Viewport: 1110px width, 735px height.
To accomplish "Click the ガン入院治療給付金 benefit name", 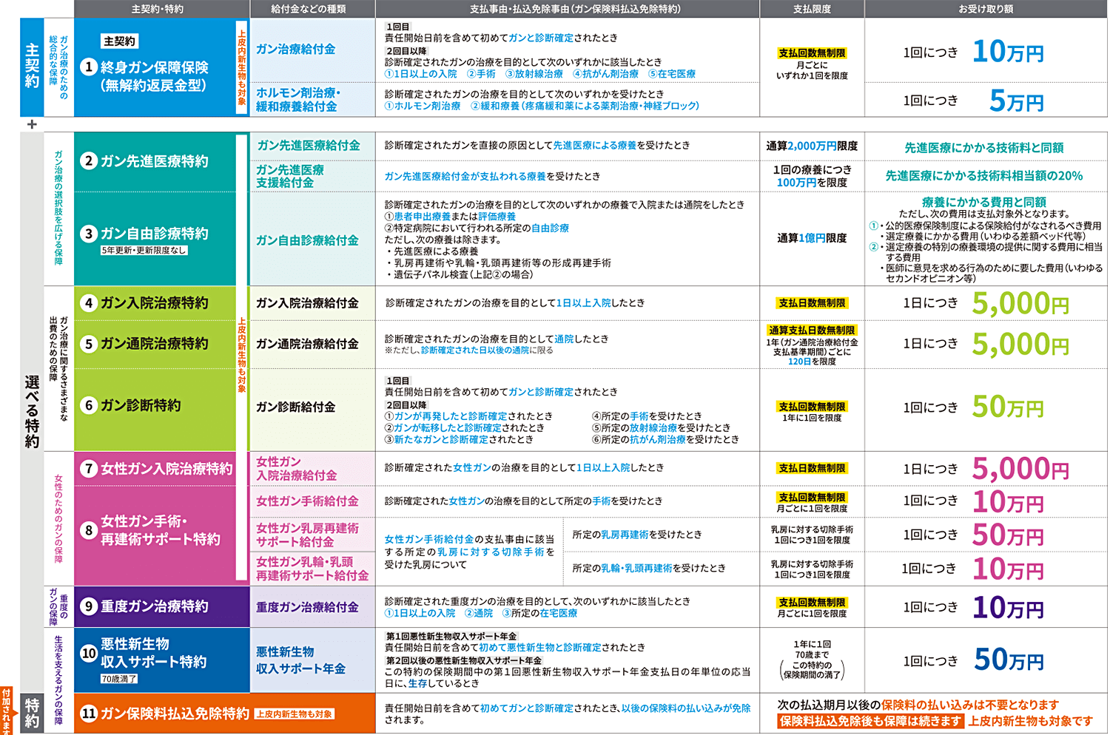I will click(x=307, y=303).
